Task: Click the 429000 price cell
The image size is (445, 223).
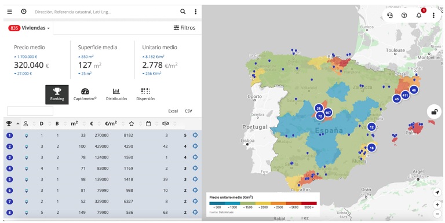Action: (x=101, y=147)
